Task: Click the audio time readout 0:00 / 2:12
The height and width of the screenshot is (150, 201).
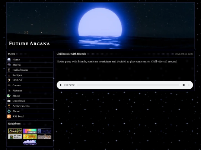Action: 69,85
